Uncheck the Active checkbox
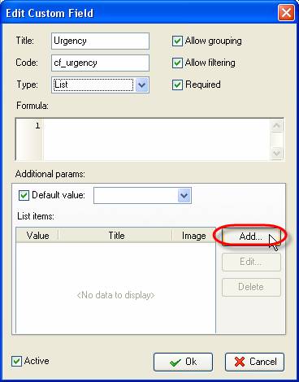Image resolution: width=299 pixels, height=382 pixels. point(16,361)
